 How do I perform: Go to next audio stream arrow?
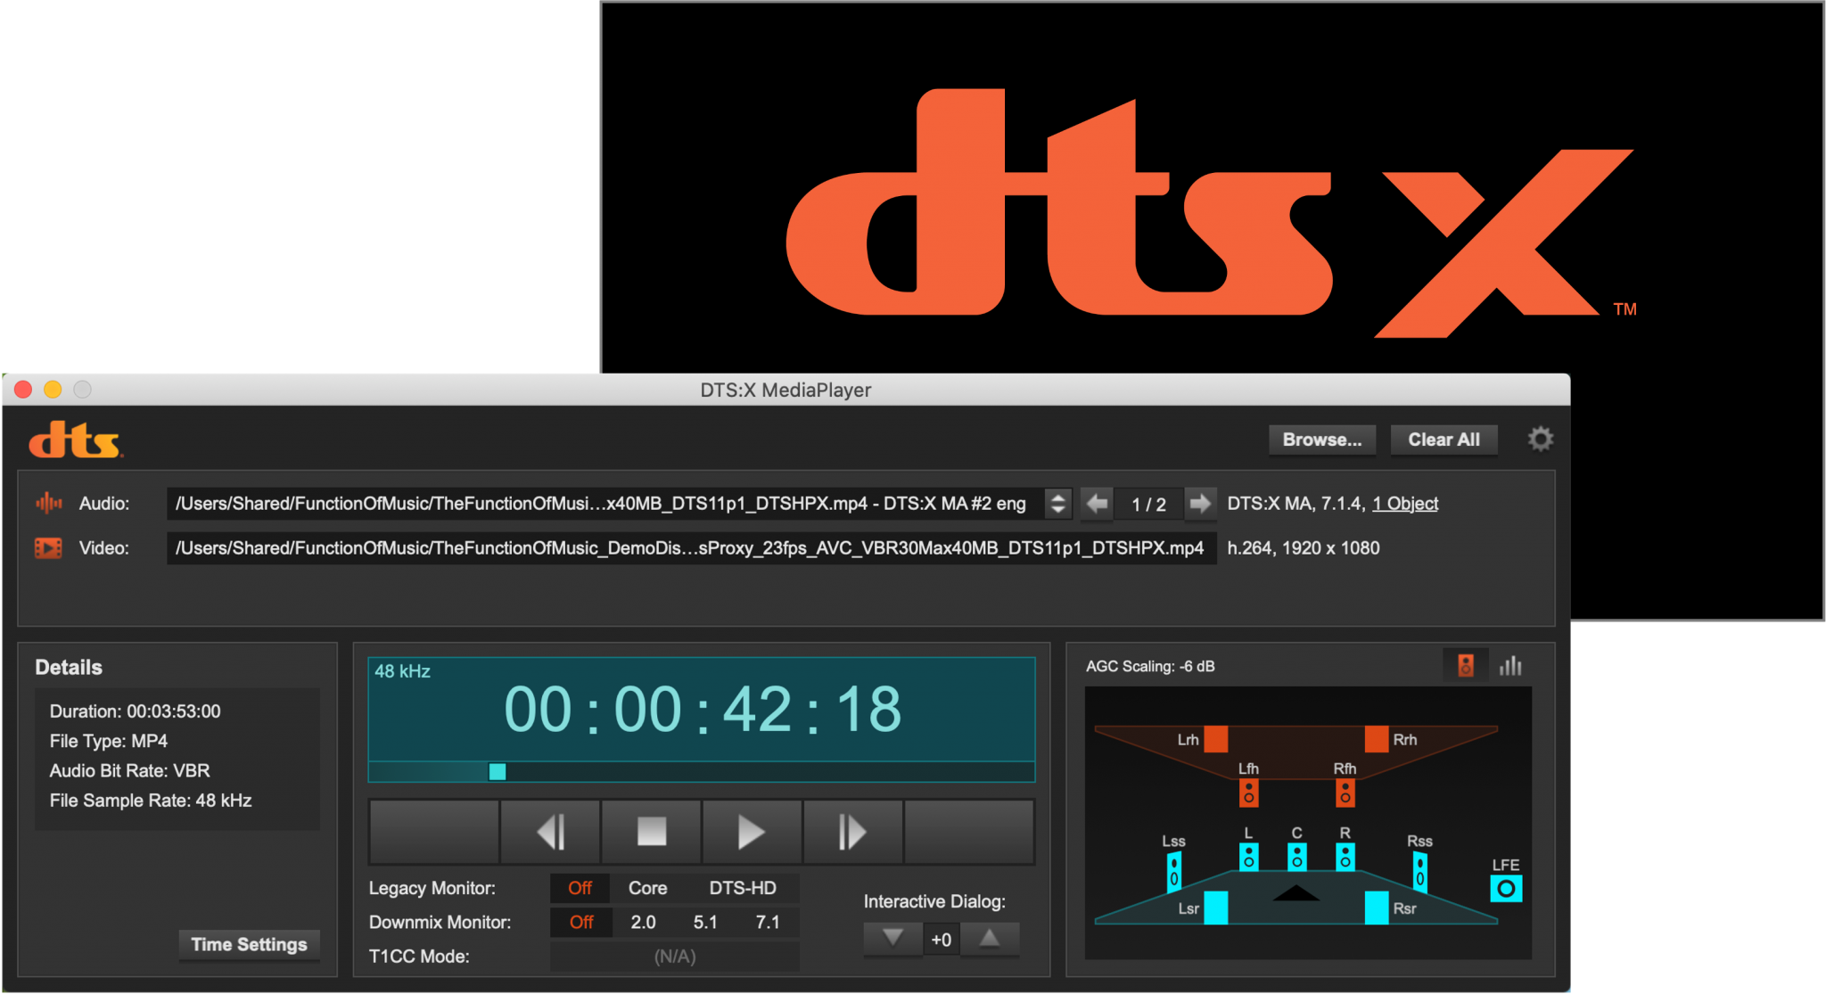(1200, 504)
